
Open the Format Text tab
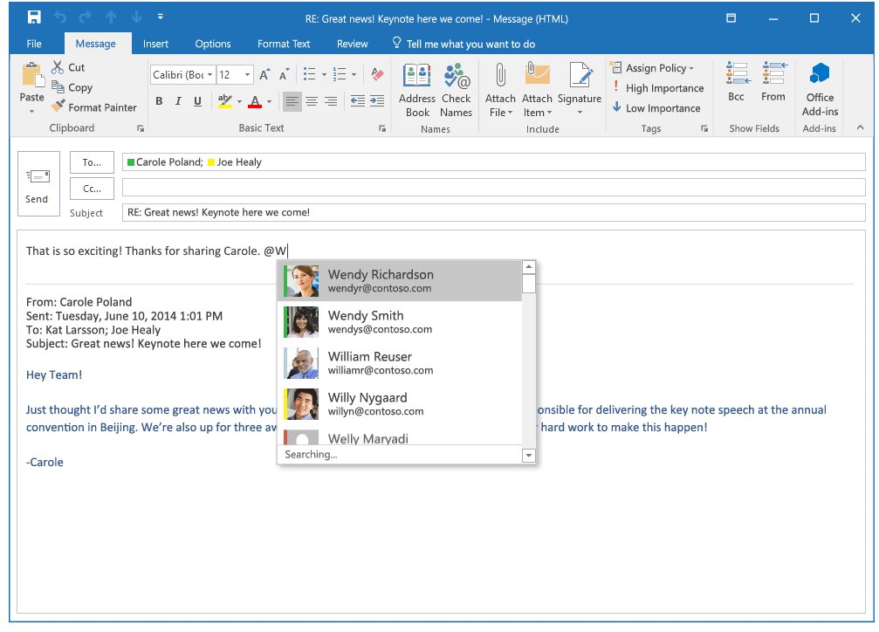pyautogui.click(x=284, y=44)
